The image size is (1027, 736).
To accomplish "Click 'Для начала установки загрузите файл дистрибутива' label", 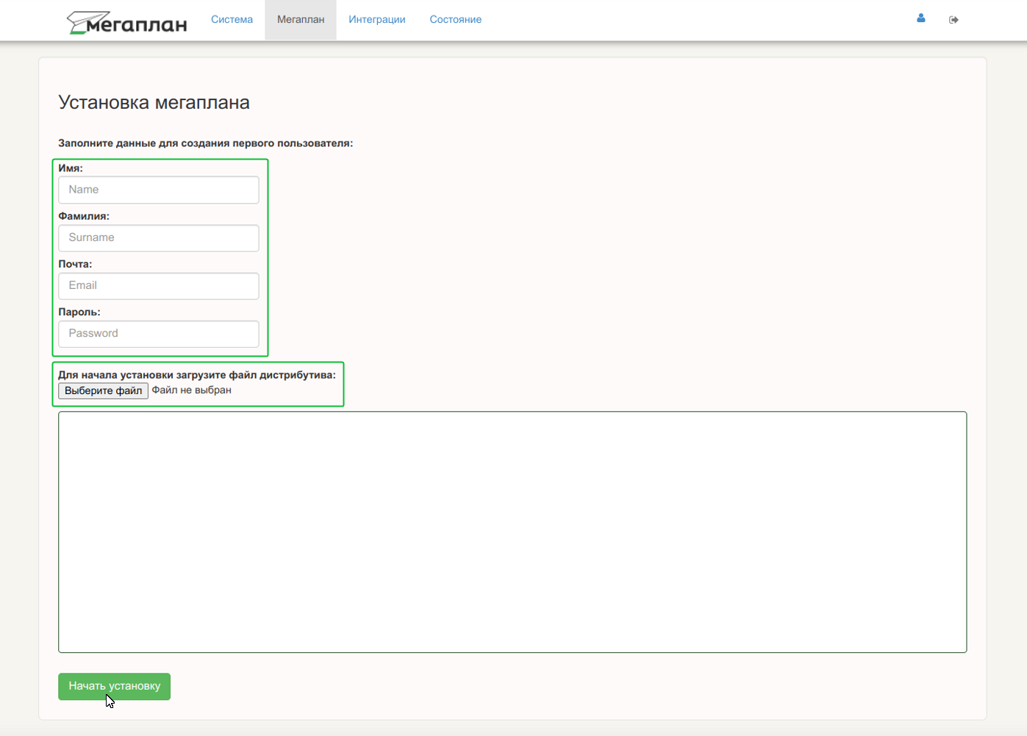I will (197, 375).
